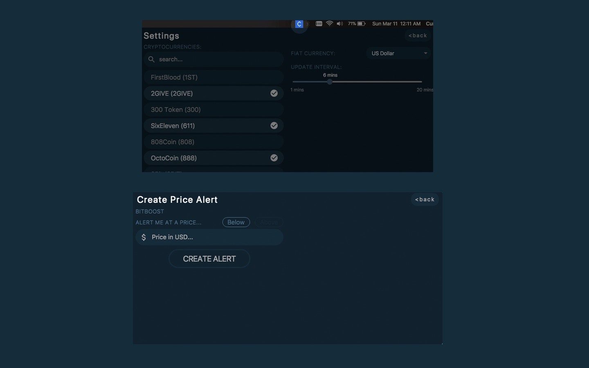Deselect the OctoCoin (888) cryptocurrency checkmark
589x368 pixels.
tap(274, 158)
